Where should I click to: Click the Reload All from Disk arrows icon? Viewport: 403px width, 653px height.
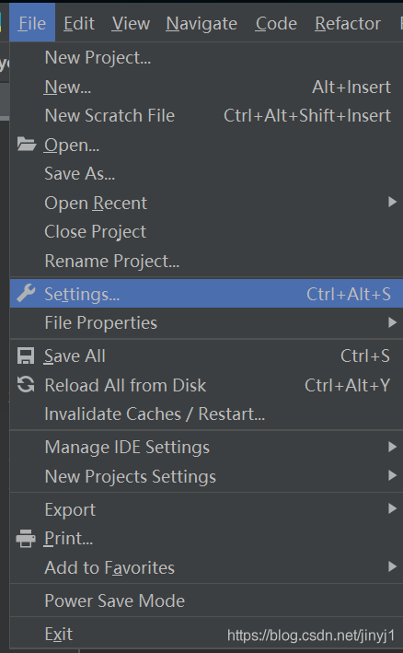pyautogui.click(x=26, y=385)
